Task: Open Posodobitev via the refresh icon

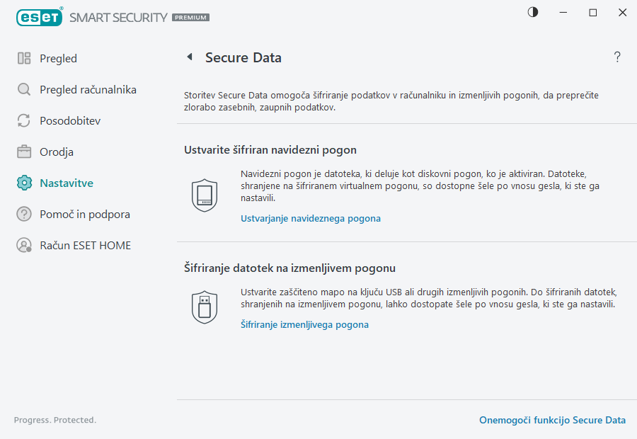Action: click(x=23, y=120)
